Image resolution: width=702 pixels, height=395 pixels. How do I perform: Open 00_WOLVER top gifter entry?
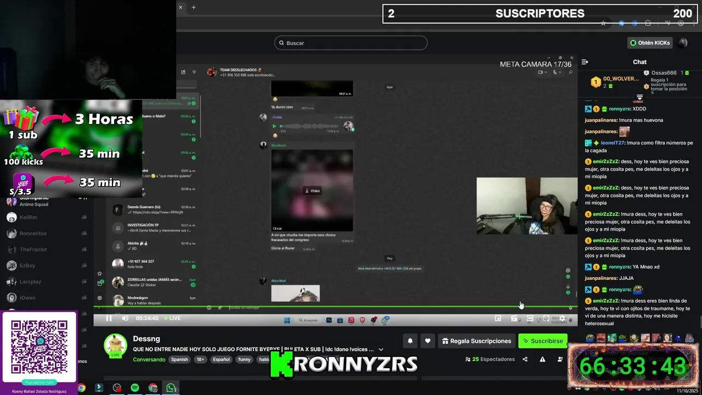click(614, 82)
